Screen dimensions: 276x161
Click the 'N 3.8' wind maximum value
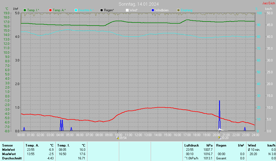click(272, 154)
